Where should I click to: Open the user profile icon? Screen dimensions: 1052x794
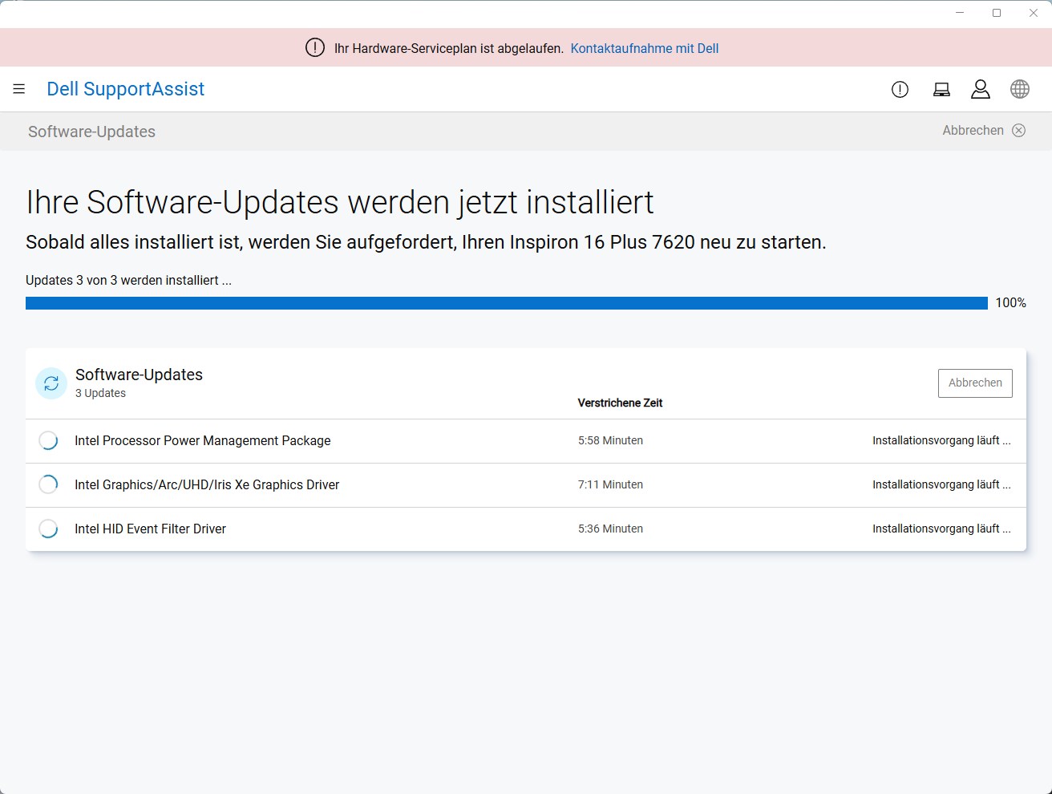point(980,89)
